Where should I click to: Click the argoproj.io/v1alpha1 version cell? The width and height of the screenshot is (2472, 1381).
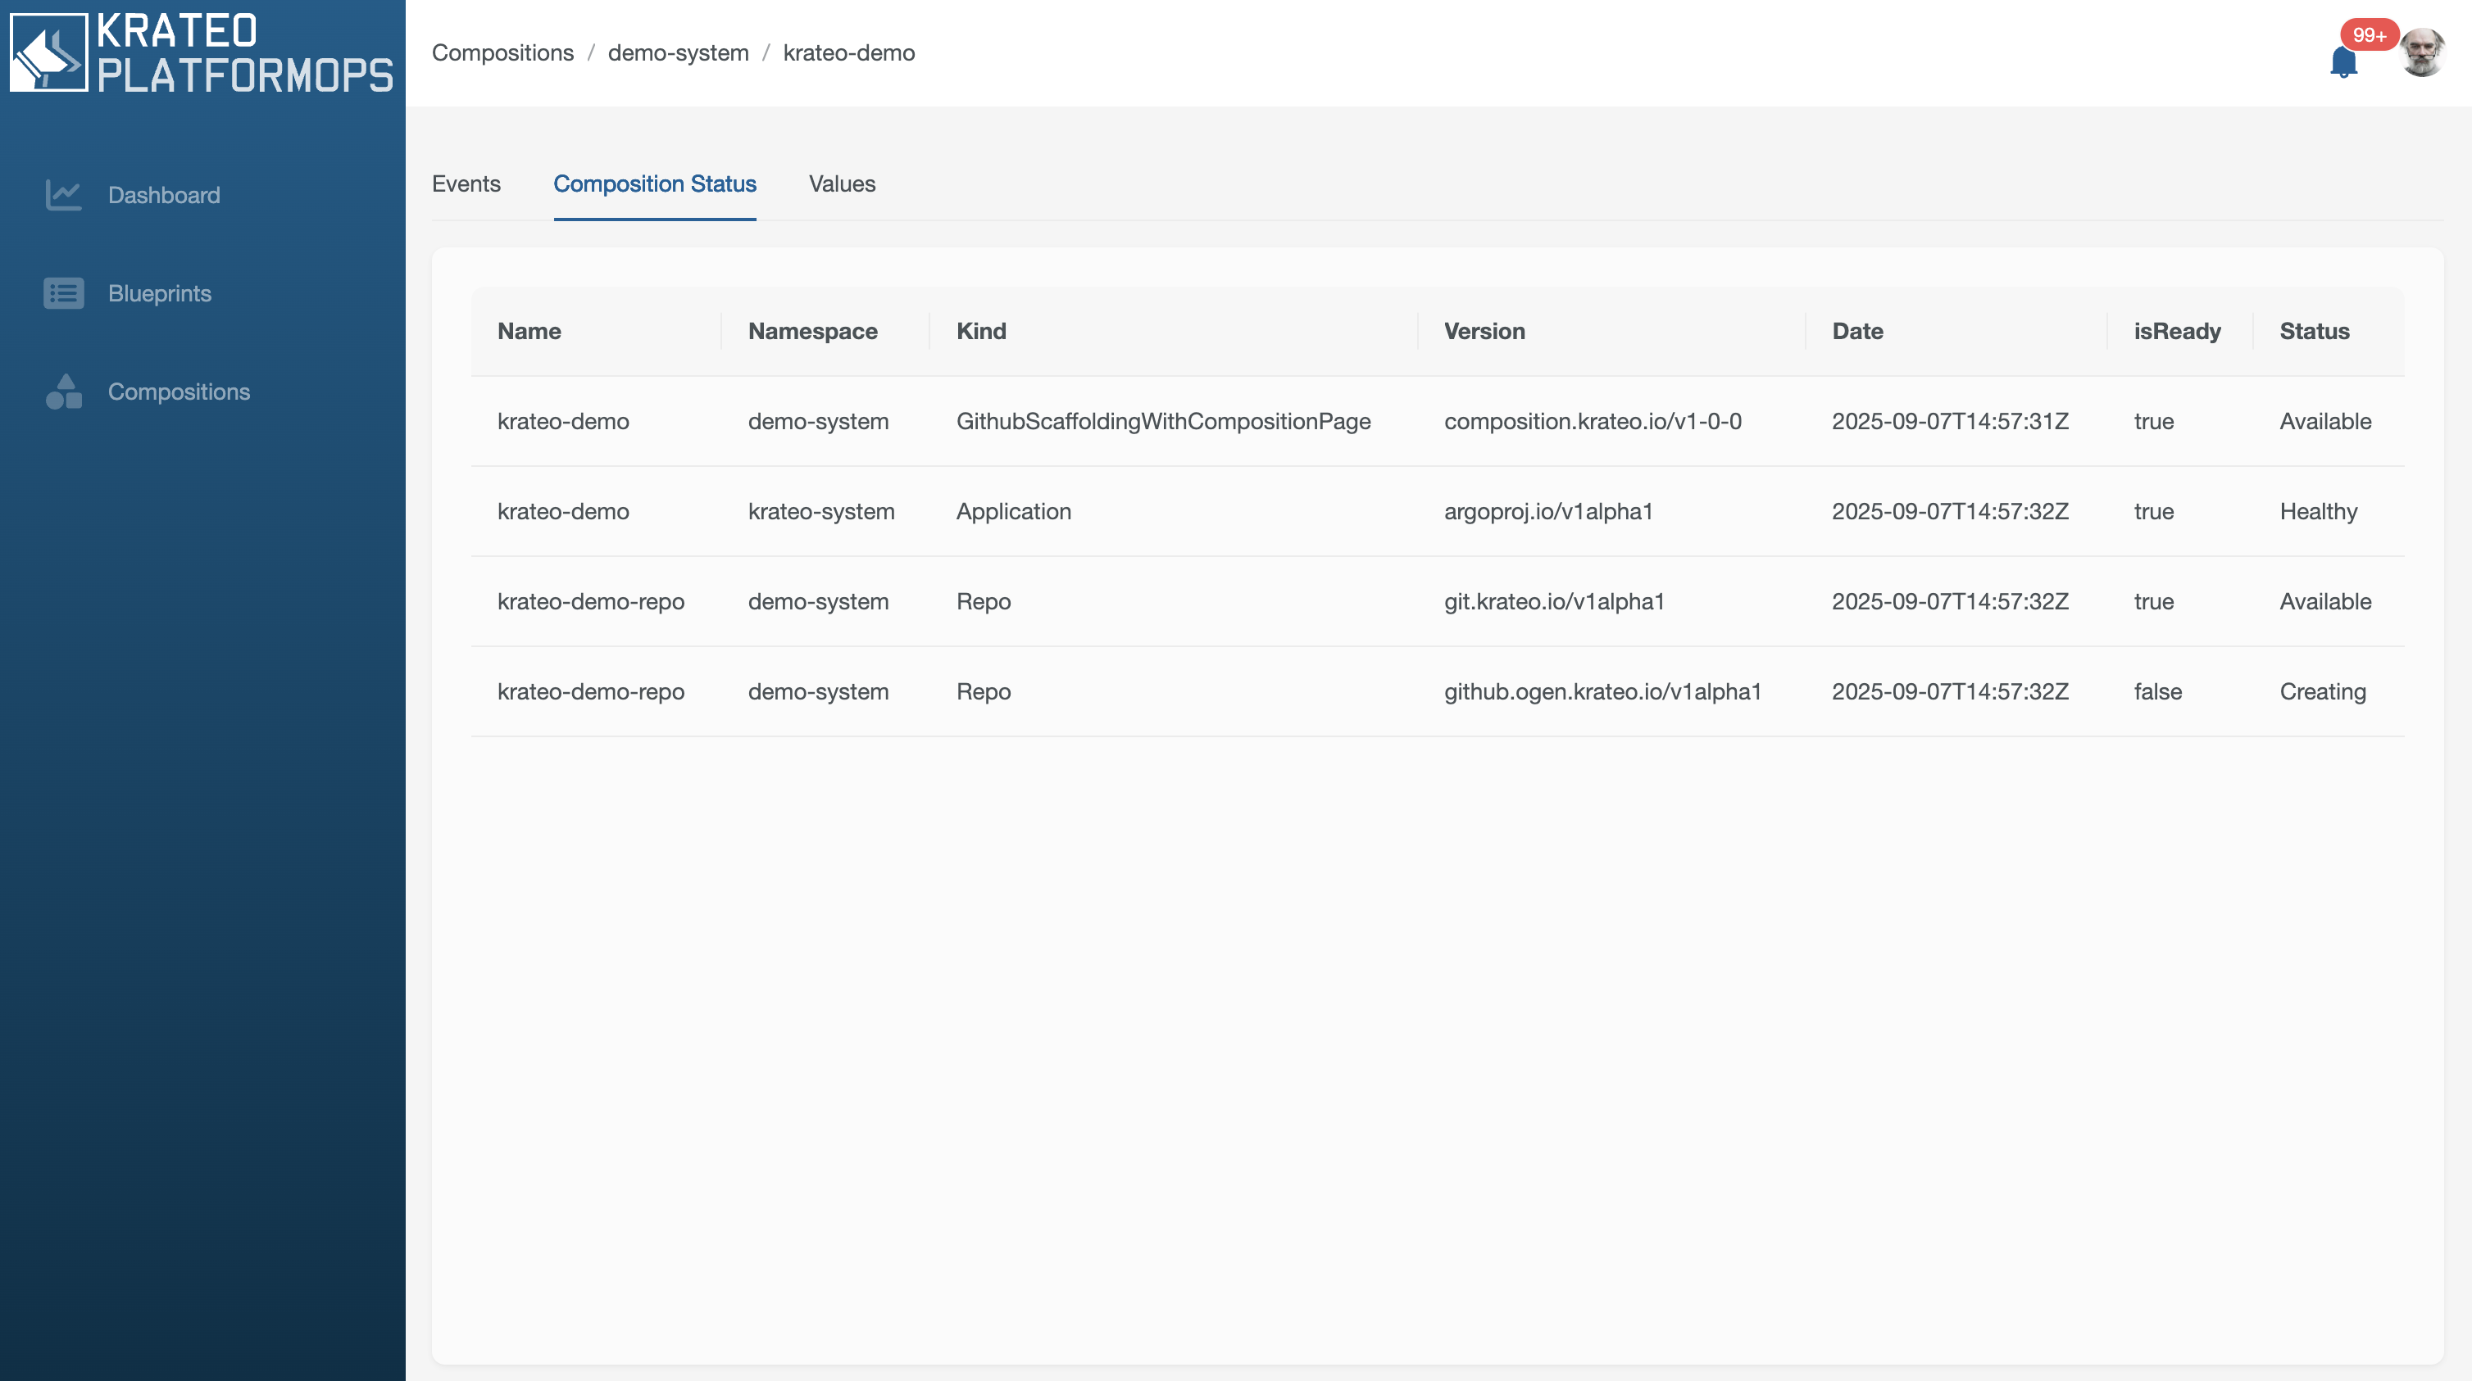coord(1549,511)
